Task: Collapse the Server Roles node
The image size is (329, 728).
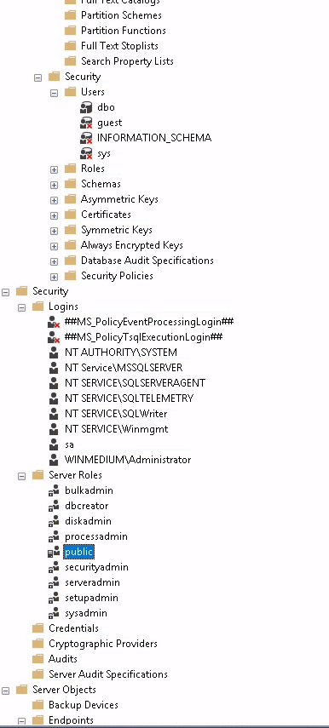Action: [x=22, y=475]
